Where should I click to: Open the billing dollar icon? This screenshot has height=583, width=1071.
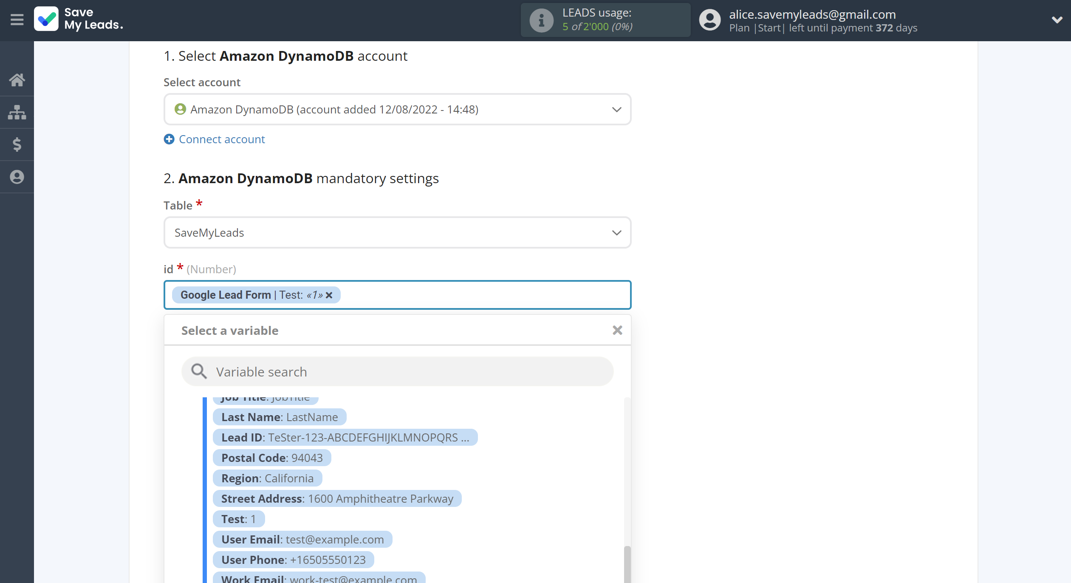17,144
